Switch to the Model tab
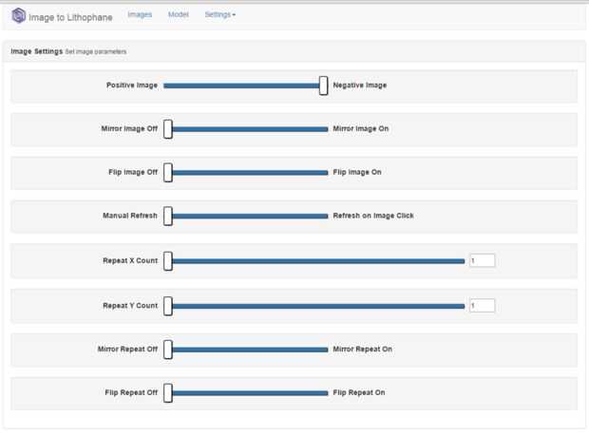The height and width of the screenshot is (435, 589). [178, 15]
